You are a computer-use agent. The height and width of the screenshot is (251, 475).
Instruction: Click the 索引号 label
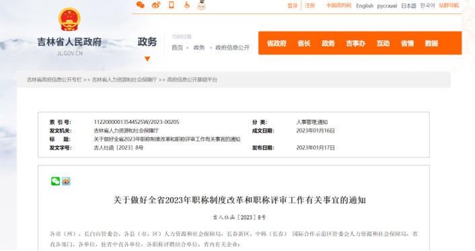[x=61, y=122]
